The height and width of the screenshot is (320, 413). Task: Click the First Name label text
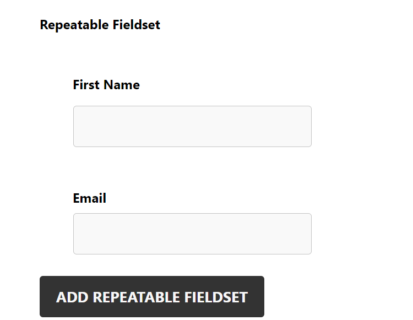coord(106,85)
